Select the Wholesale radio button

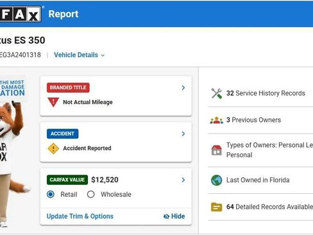91,195
